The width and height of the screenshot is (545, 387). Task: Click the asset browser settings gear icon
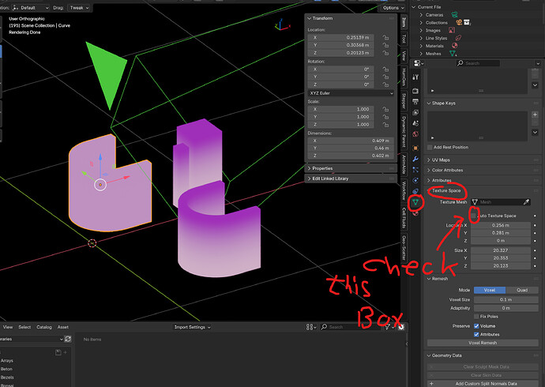400,327
